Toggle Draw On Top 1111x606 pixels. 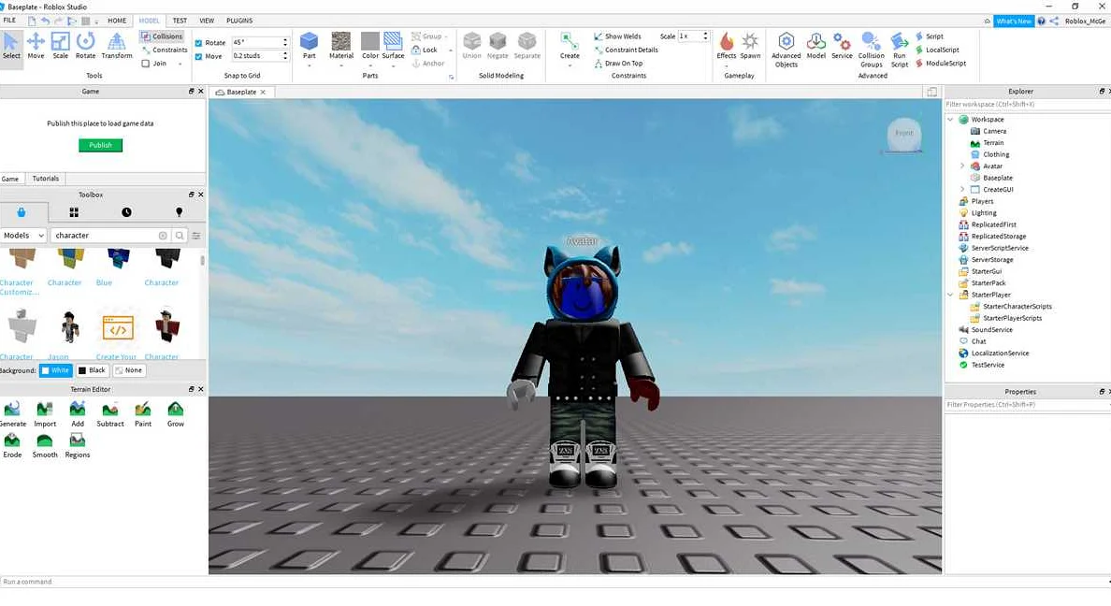click(618, 63)
